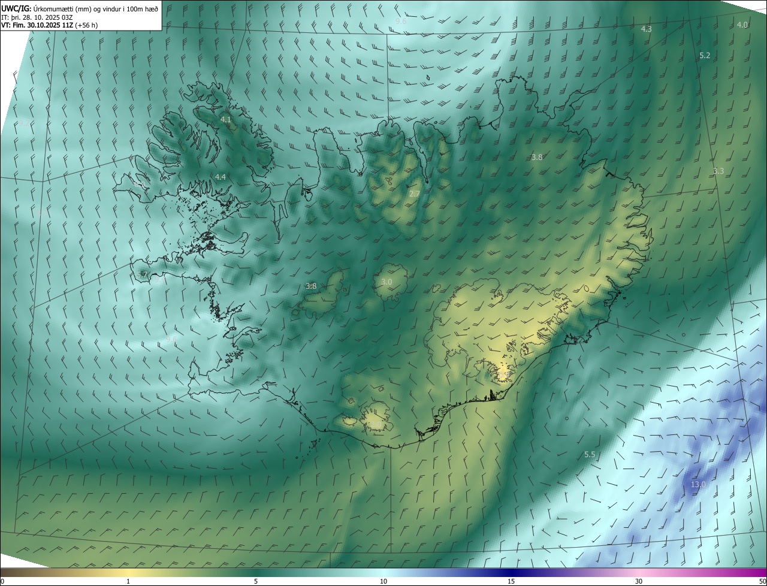
Task: Click the 0 tick label on the color scale
Action: coord(2,581)
